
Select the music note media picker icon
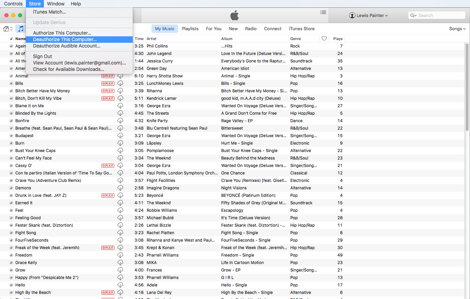pos(20,29)
